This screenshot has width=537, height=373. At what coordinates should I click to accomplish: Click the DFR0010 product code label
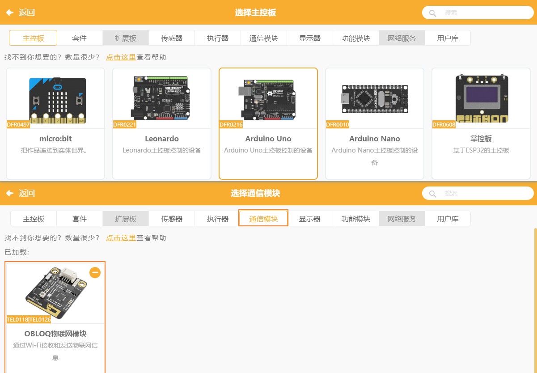[x=338, y=125]
